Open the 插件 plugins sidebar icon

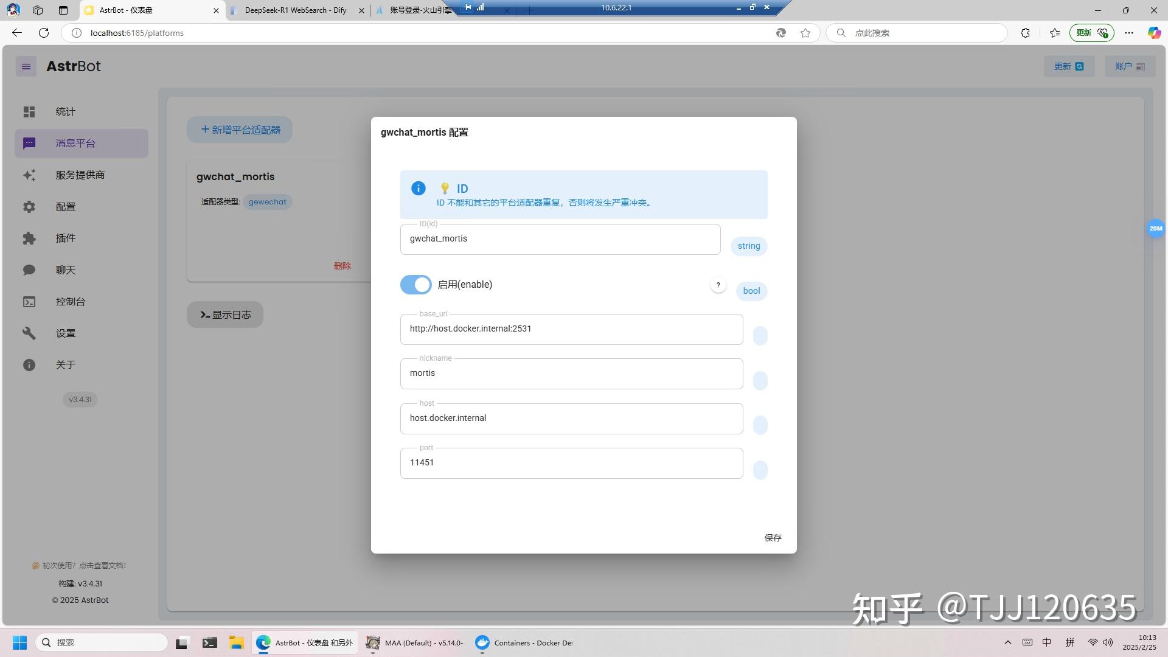tap(29, 238)
